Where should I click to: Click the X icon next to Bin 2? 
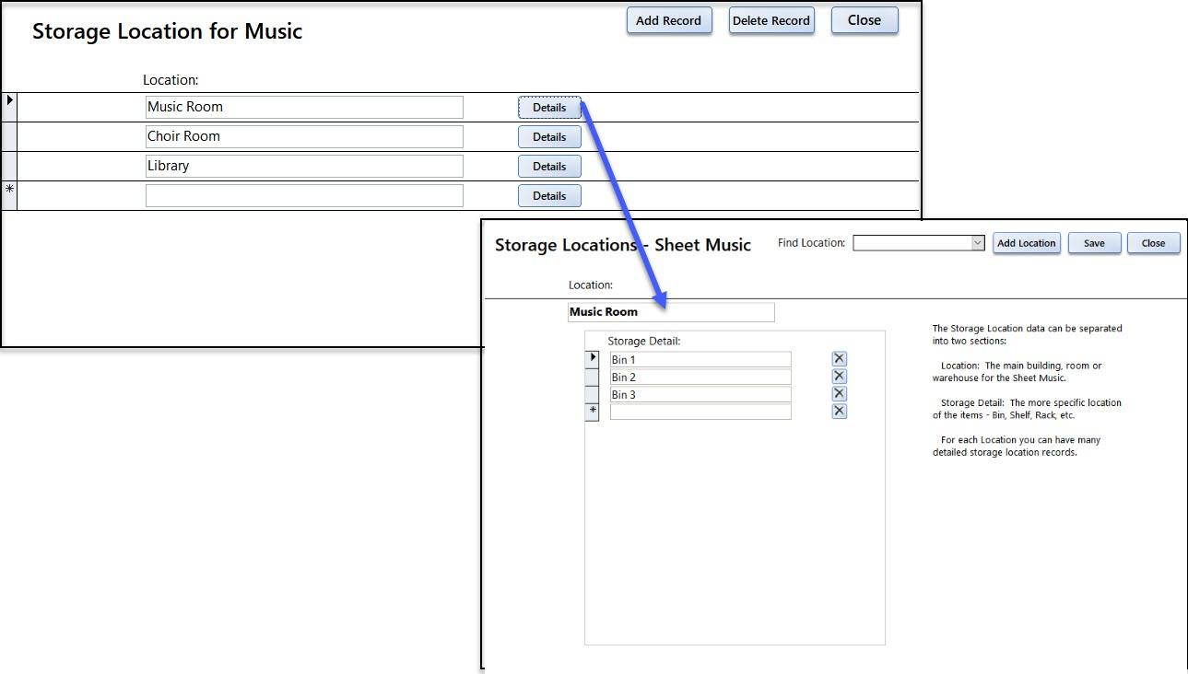[x=839, y=377]
